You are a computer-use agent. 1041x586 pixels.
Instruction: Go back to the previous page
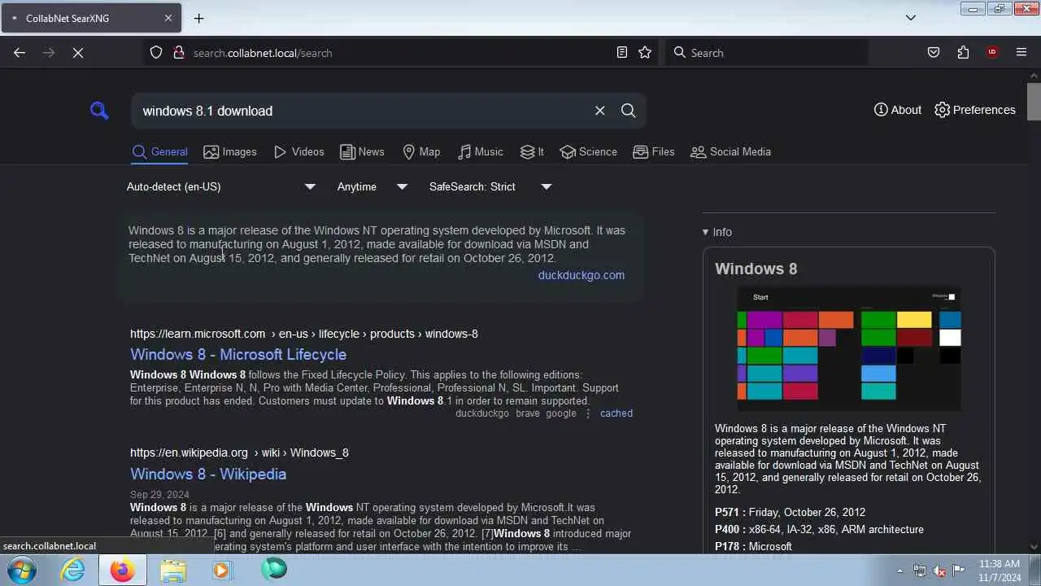click(x=20, y=53)
